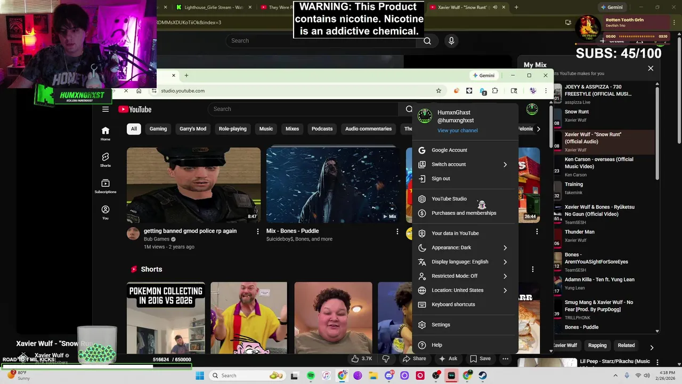Screen dimensions: 682x384
Task: Click the search magnifier in back YouTube window
Action: tap(427, 41)
